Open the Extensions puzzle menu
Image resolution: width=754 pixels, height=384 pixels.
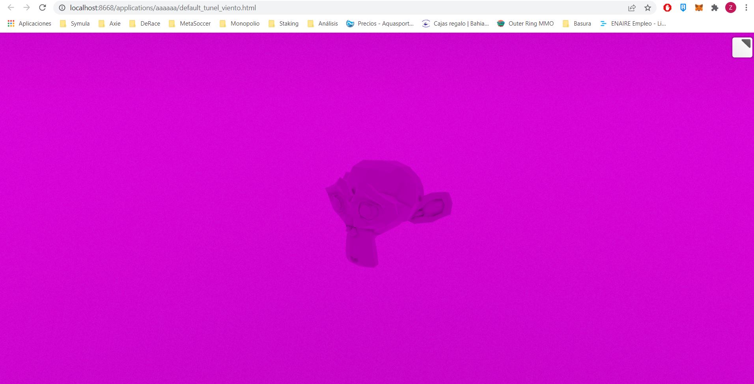pyautogui.click(x=715, y=7)
